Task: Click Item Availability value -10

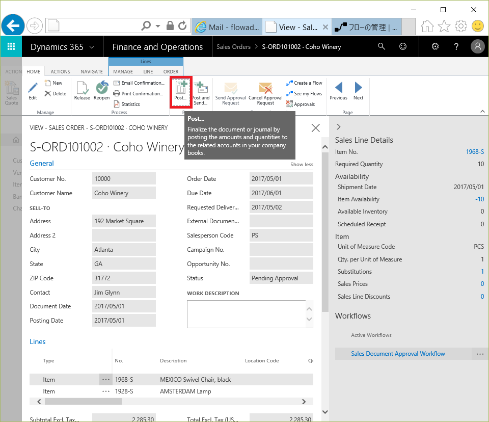Action: click(479, 199)
